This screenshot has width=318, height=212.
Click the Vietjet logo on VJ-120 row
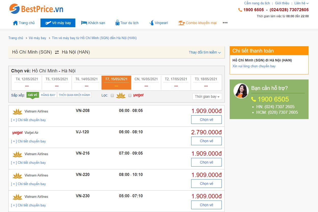(x=17, y=133)
